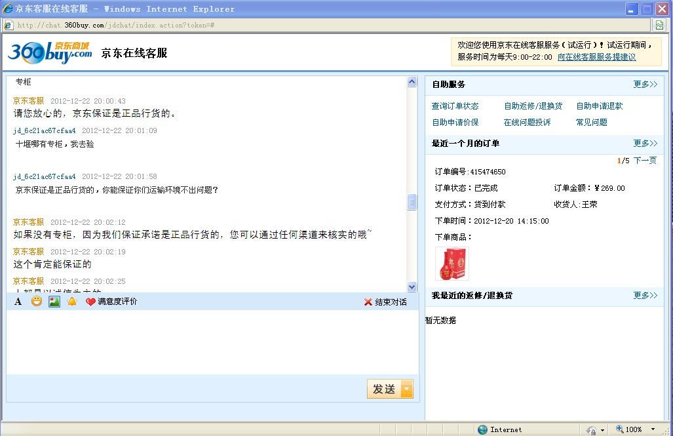Click the IE page icon in address bar
Screen dimensions: 673x436
click(8, 26)
